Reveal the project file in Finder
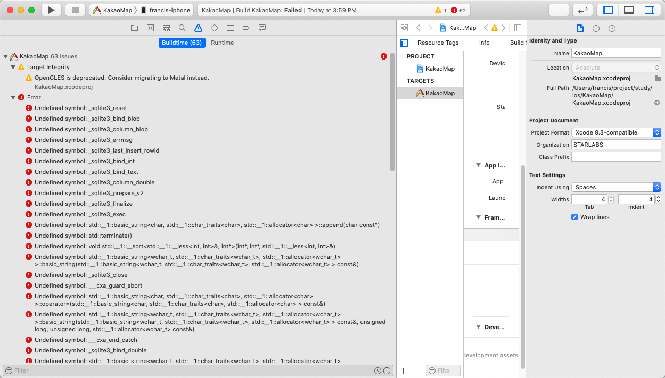This screenshot has height=378, width=665. 657,103
